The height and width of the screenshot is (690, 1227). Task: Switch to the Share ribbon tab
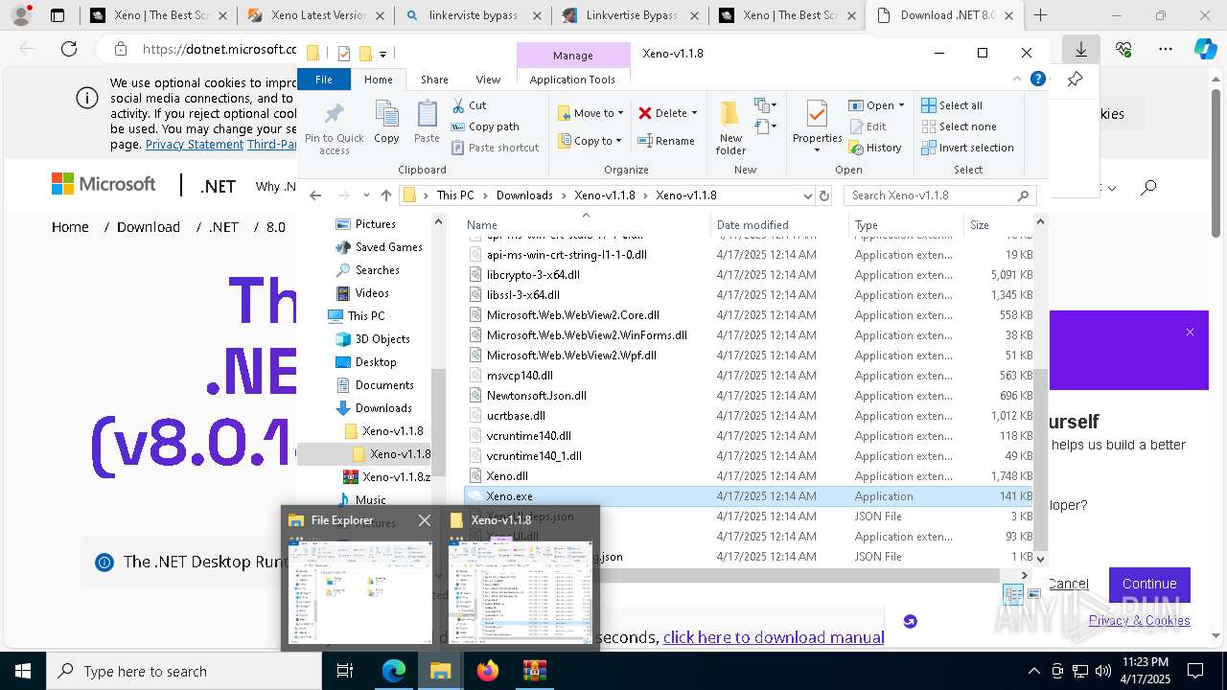434,80
